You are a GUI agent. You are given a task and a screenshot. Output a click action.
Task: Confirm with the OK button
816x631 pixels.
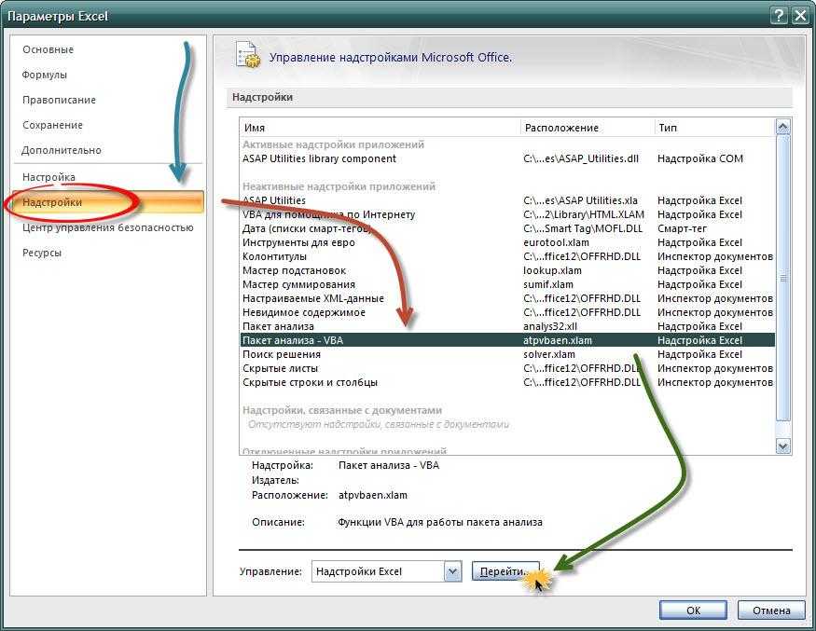[x=693, y=610]
